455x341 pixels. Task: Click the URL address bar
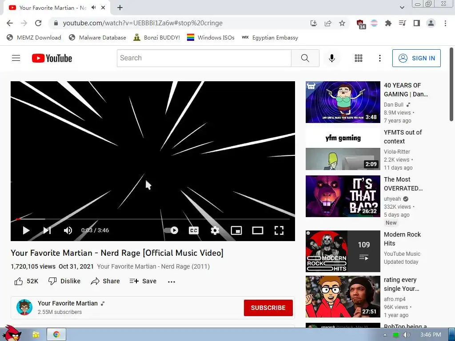point(180,23)
